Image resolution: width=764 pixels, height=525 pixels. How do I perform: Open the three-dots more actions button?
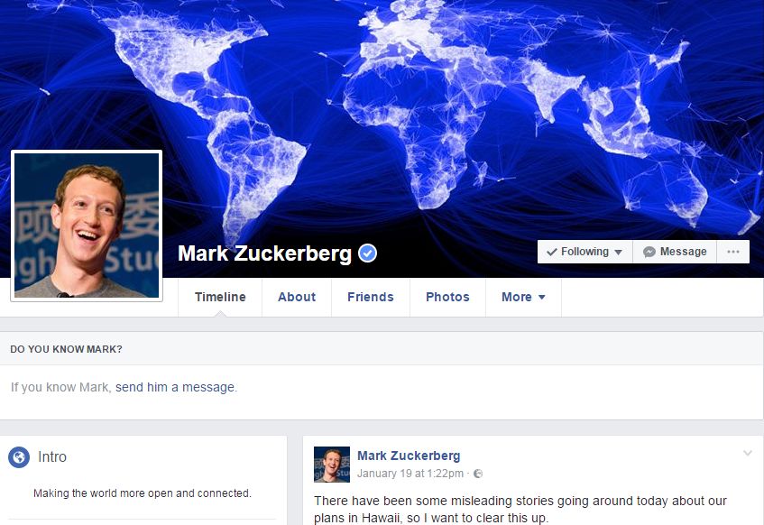click(732, 252)
